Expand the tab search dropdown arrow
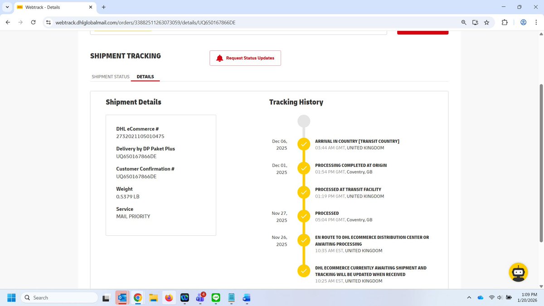Image resolution: width=544 pixels, height=306 pixels. (7, 7)
